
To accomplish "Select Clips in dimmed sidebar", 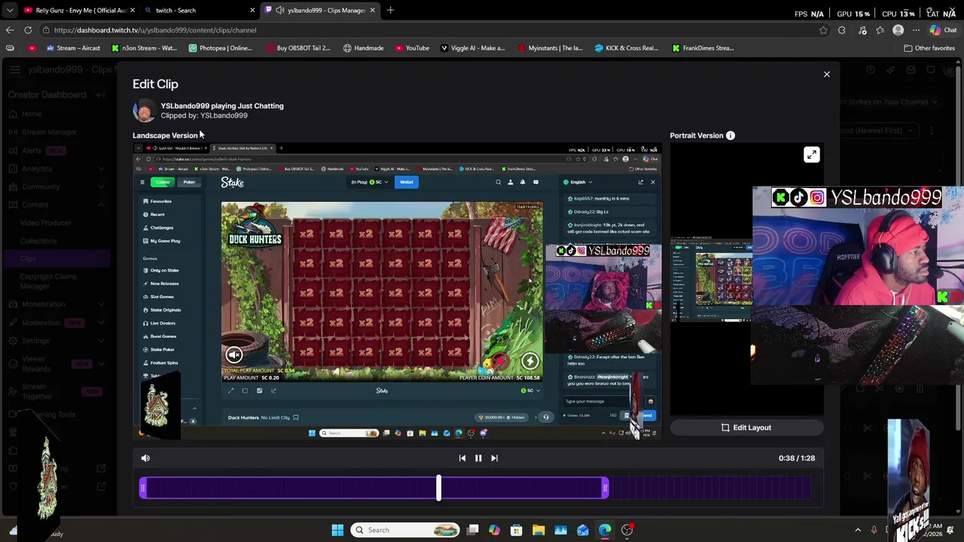I will 28,259.
